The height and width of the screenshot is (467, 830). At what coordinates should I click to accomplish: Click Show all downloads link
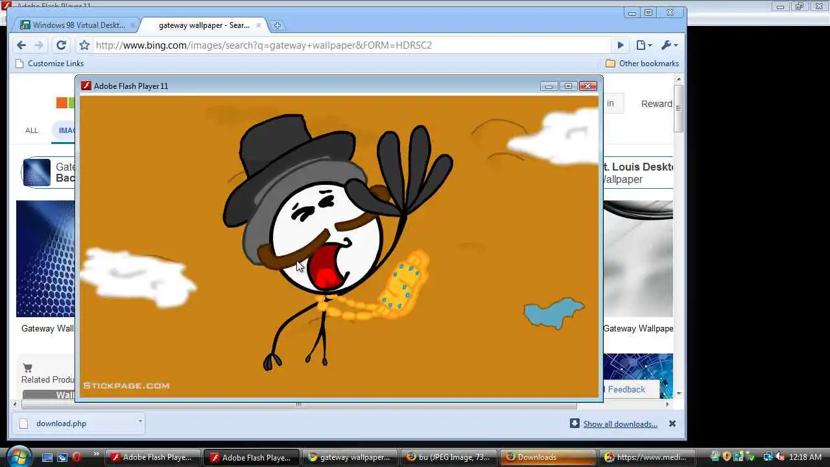click(x=620, y=424)
